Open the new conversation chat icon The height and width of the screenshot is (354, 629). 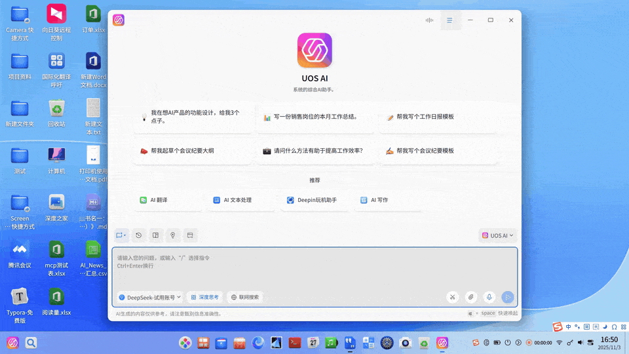(121, 235)
